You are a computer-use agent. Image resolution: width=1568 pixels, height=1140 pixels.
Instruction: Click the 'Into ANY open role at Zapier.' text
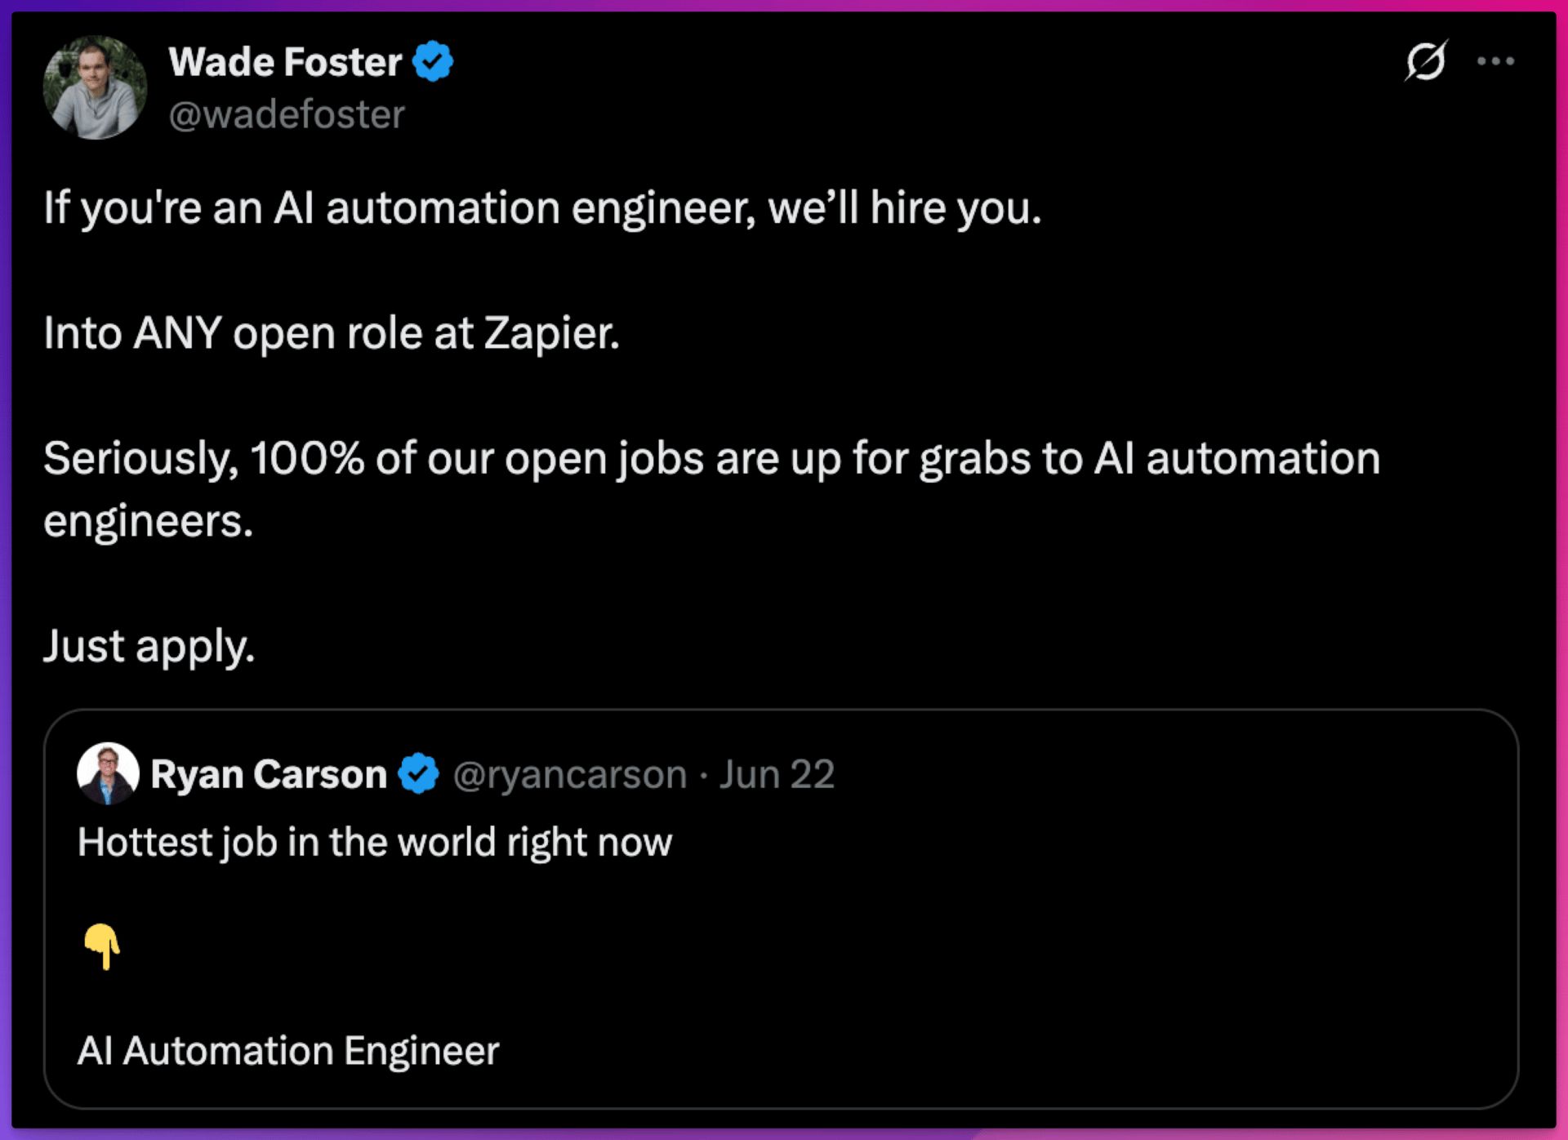(x=332, y=333)
